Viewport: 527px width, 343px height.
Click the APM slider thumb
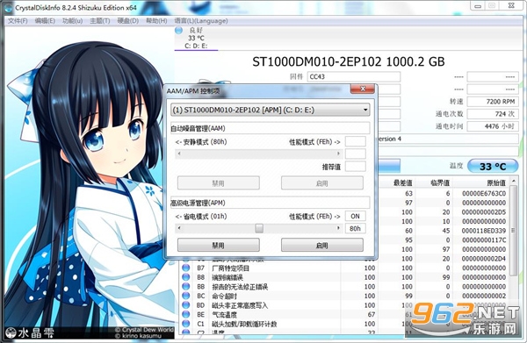tap(259, 228)
